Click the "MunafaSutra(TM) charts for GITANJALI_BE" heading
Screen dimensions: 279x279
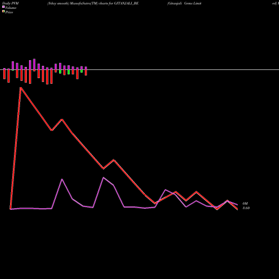(x=104, y=3)
